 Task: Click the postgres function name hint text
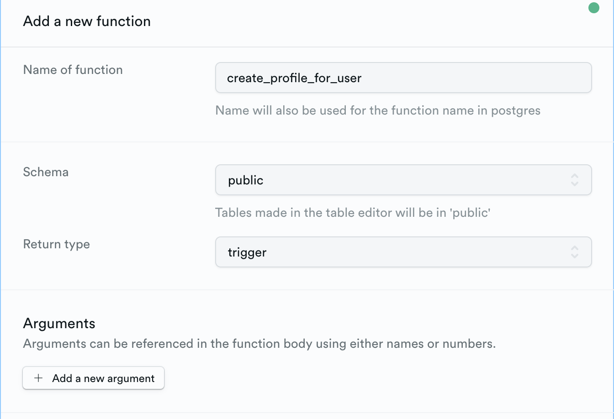[378, 110]
